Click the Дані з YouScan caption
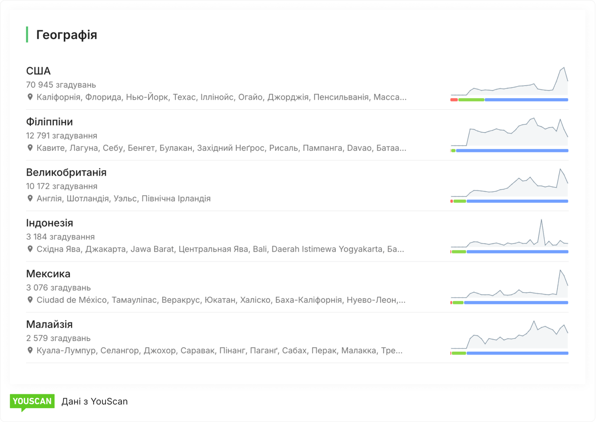The width and height of the screenshot is (596, 422). (95, 402)
